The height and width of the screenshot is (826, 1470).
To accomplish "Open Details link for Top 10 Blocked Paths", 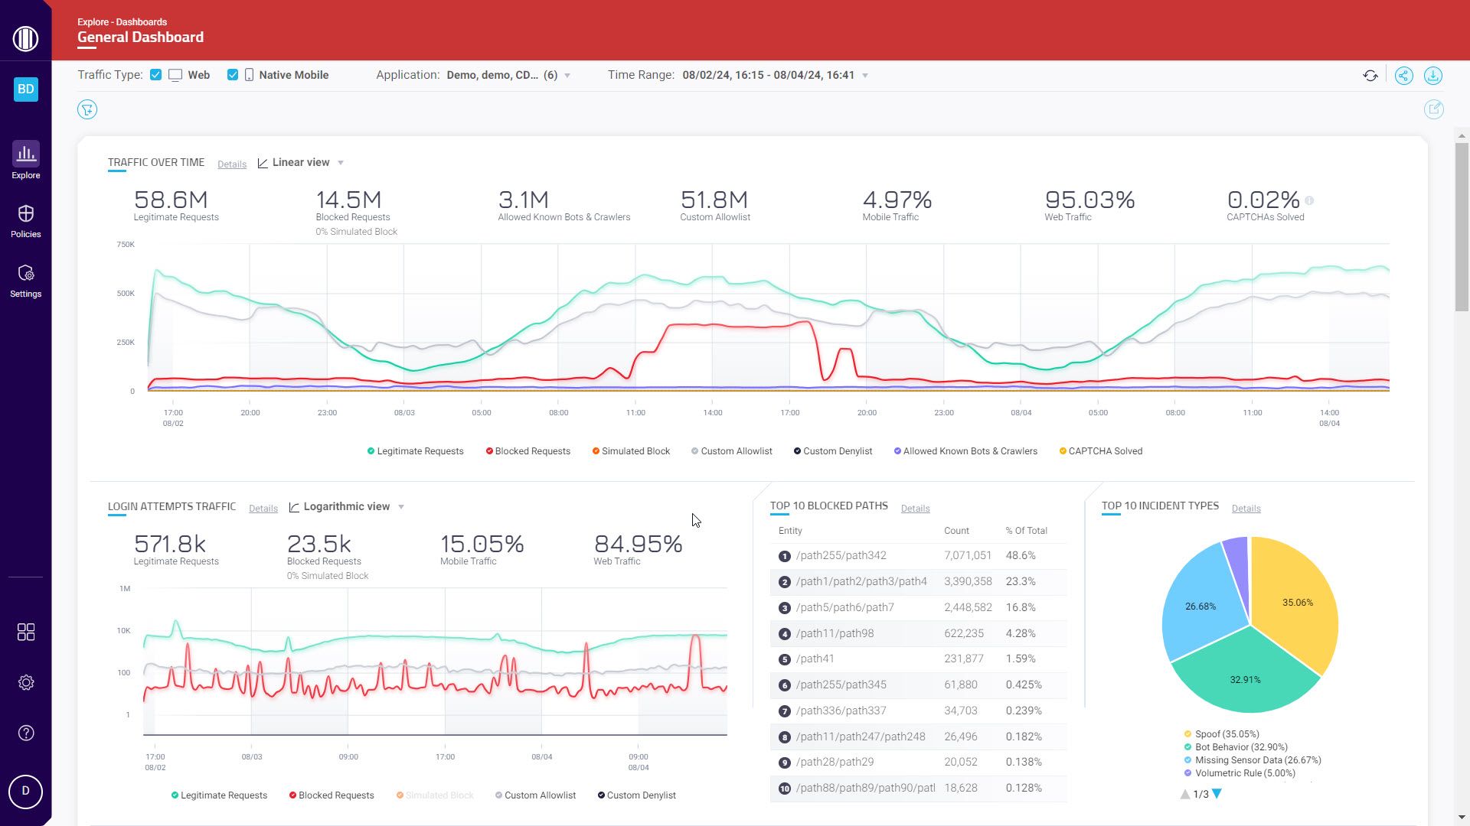I will pos(915,509).
